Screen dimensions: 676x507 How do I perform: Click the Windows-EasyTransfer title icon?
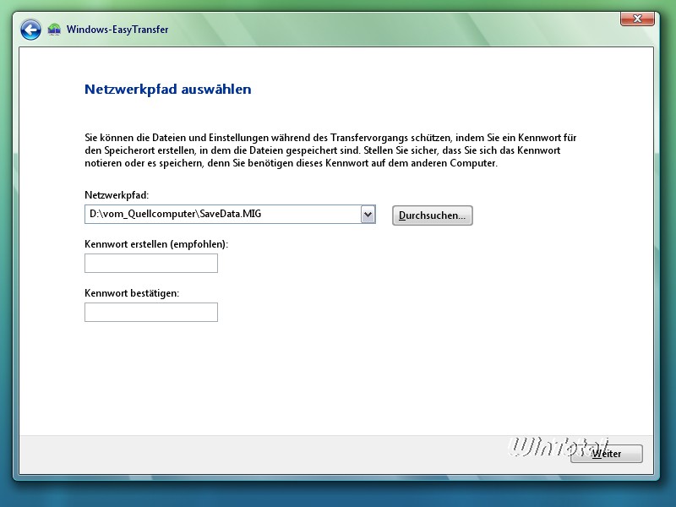click(54, 30)
